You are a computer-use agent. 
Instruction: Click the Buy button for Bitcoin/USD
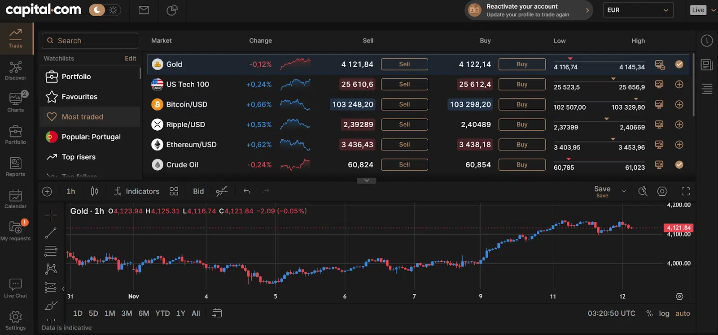522,104
